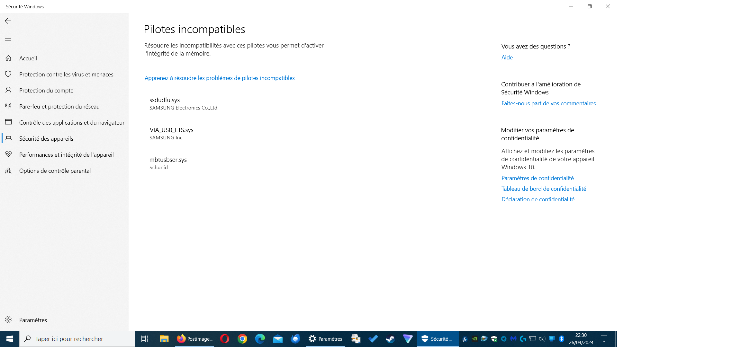Open Tableau de bord de confidentialité
The width and height of the screenshot is (732, 350).
click(x=543, y=189)
